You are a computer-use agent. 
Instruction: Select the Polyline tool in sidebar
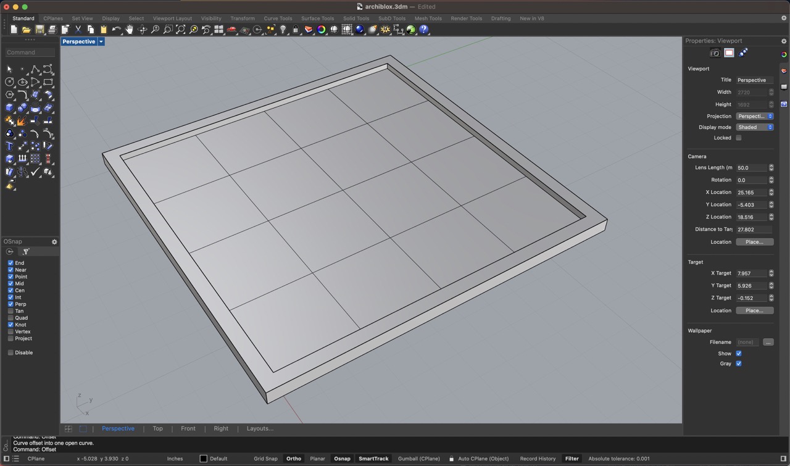(35, 69)
